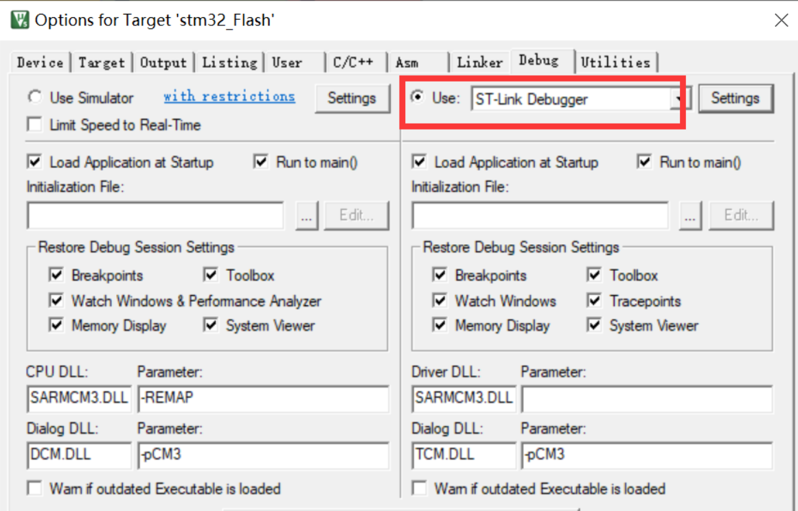Toggle hardware System Viewer checkbox
This screenshot has height=511, width=798.
coord(594,324)
